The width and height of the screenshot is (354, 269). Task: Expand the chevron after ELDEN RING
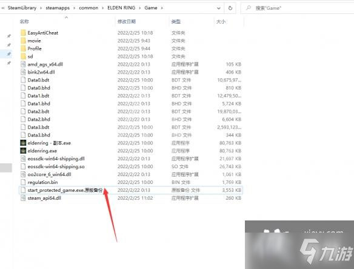coord(140,8)
